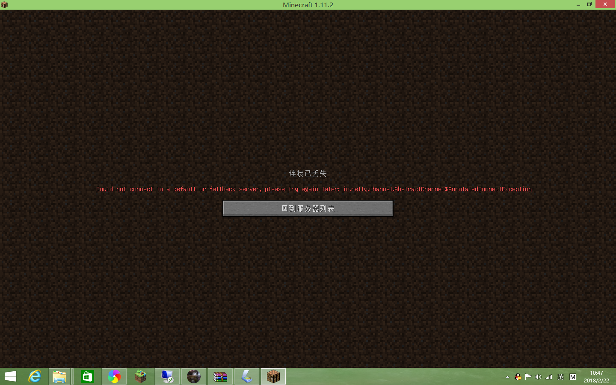
Task: Click the 'Minecraft 1.11.2' window title
Action: (308, 5)
